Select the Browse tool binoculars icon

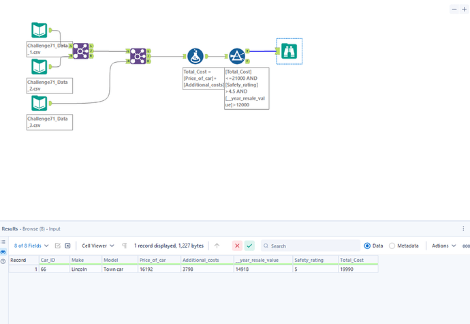click(289, 51)
